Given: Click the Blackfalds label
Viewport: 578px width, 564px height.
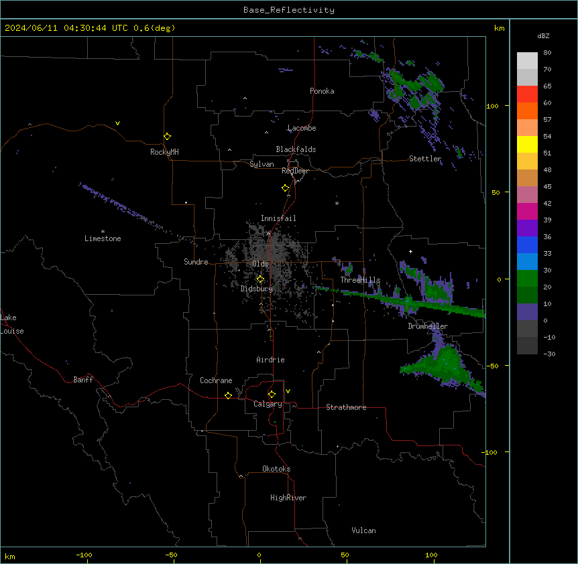Looking at the screenshot, I should 296,149.
